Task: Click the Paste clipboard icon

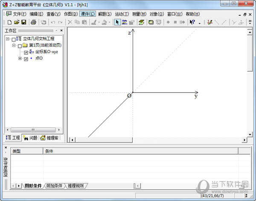Action: [84, 22]
